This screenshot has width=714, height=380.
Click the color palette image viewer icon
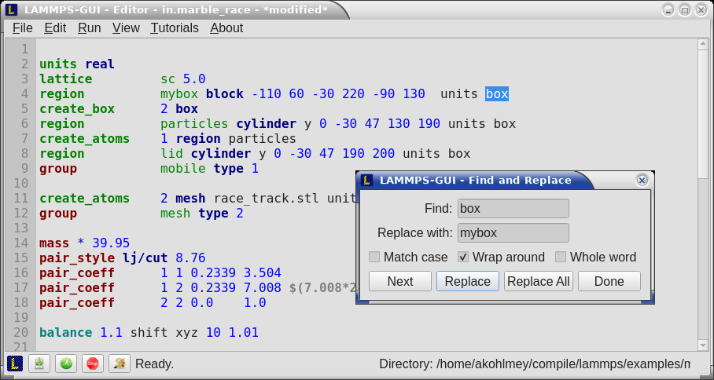click(120, 364)
